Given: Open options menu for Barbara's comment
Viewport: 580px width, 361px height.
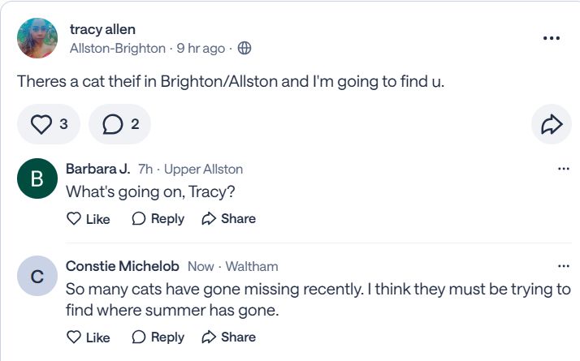Looking at the screenshot, I should click(564, 169).
